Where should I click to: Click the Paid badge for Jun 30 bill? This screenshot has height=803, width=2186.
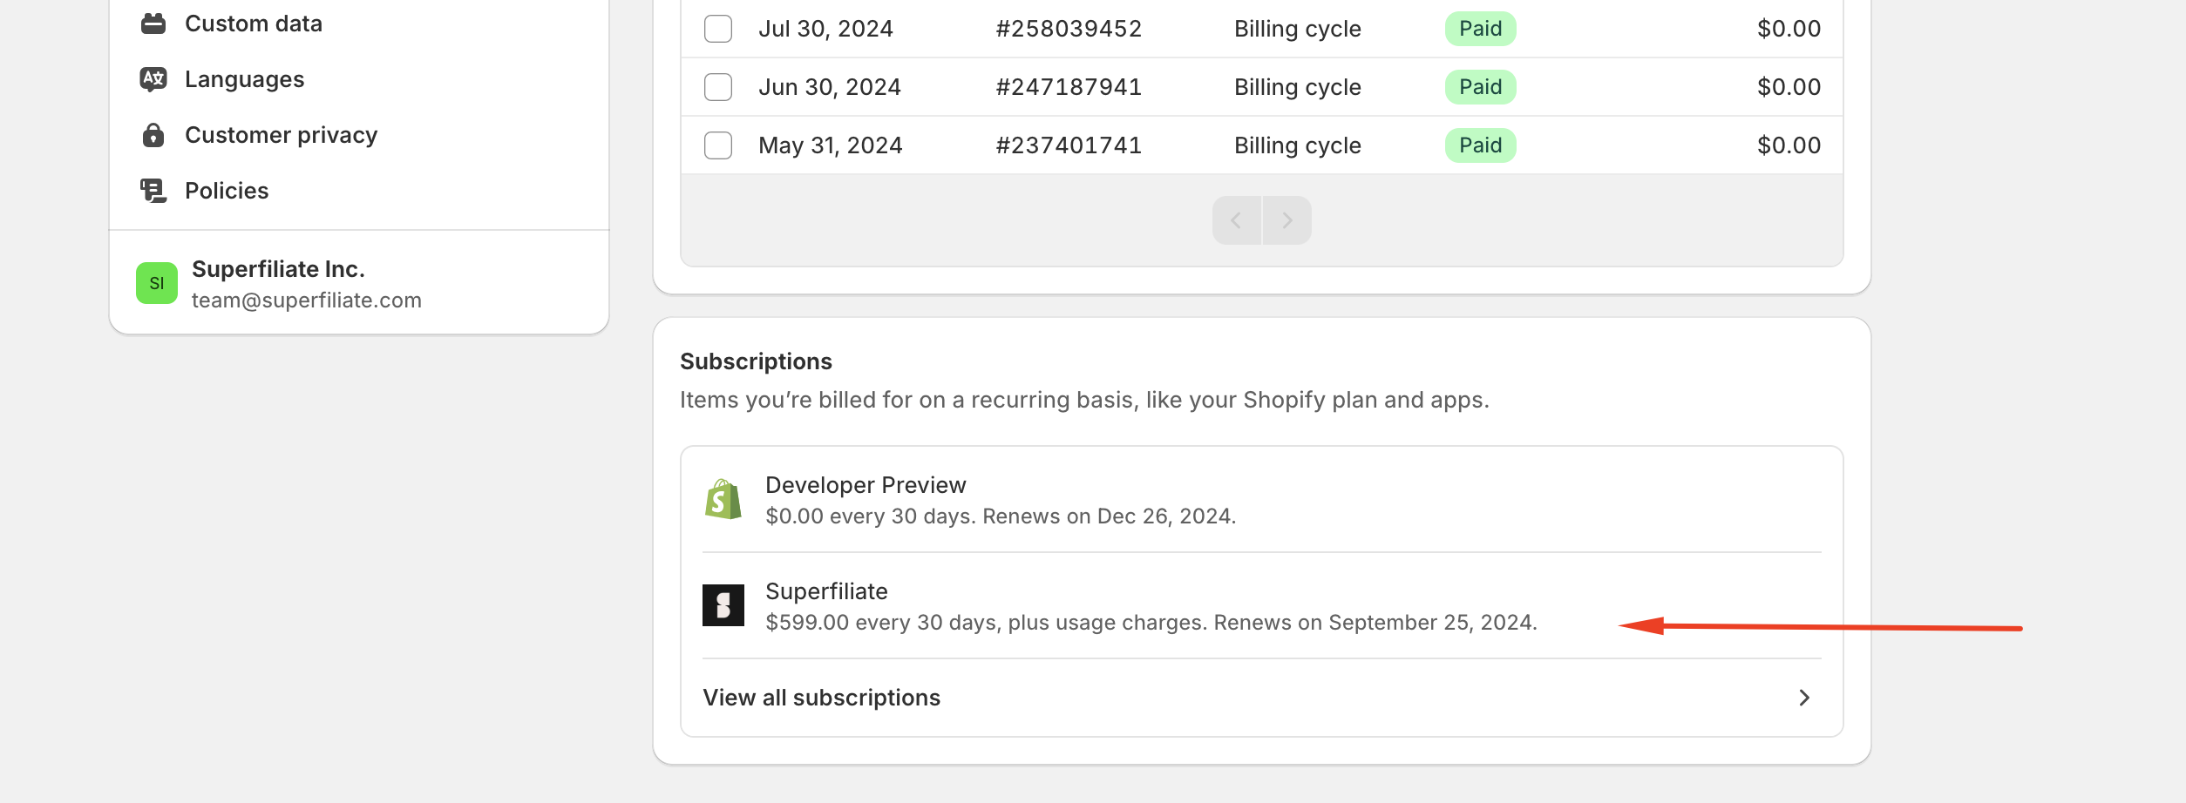point(1481,87)
